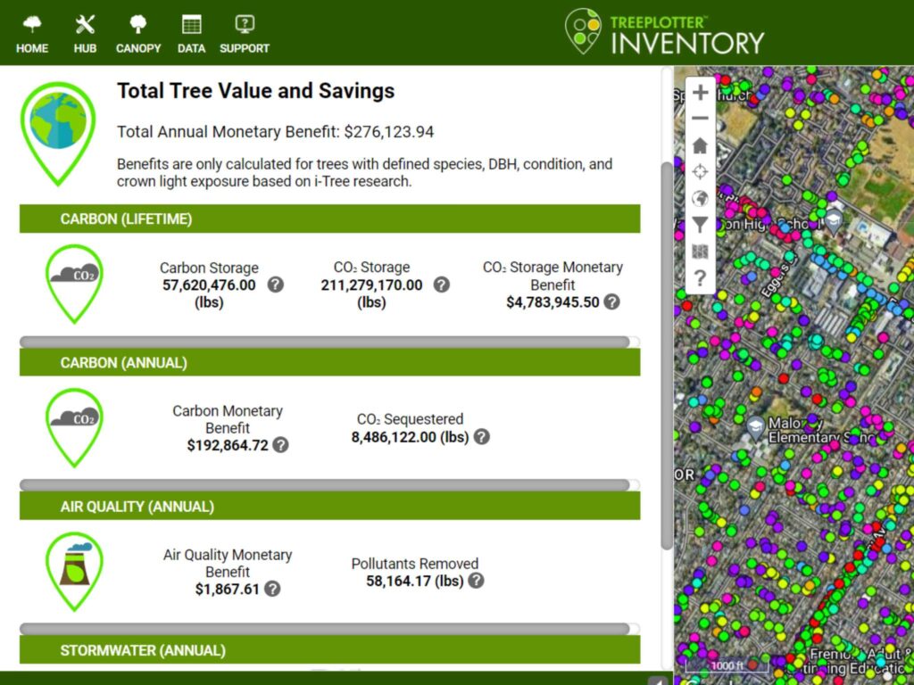This screenshot has width=914, height=685.
Task: Activate the locate crosshair tool
Action: pos(700,172)
